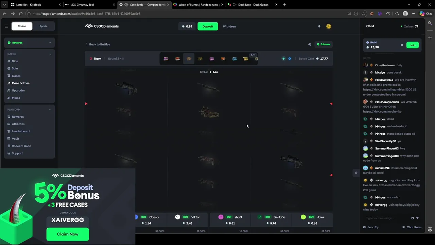The height and width of the screenshot is (245, 435).
Task: Click the RAIN info icon
Action: tap(367, 43)
